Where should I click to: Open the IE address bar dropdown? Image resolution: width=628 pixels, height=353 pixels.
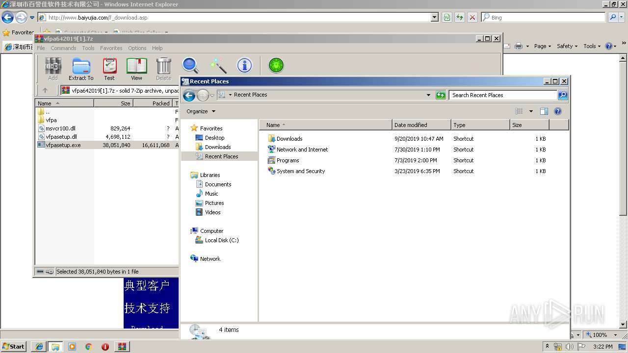(434, 18)
